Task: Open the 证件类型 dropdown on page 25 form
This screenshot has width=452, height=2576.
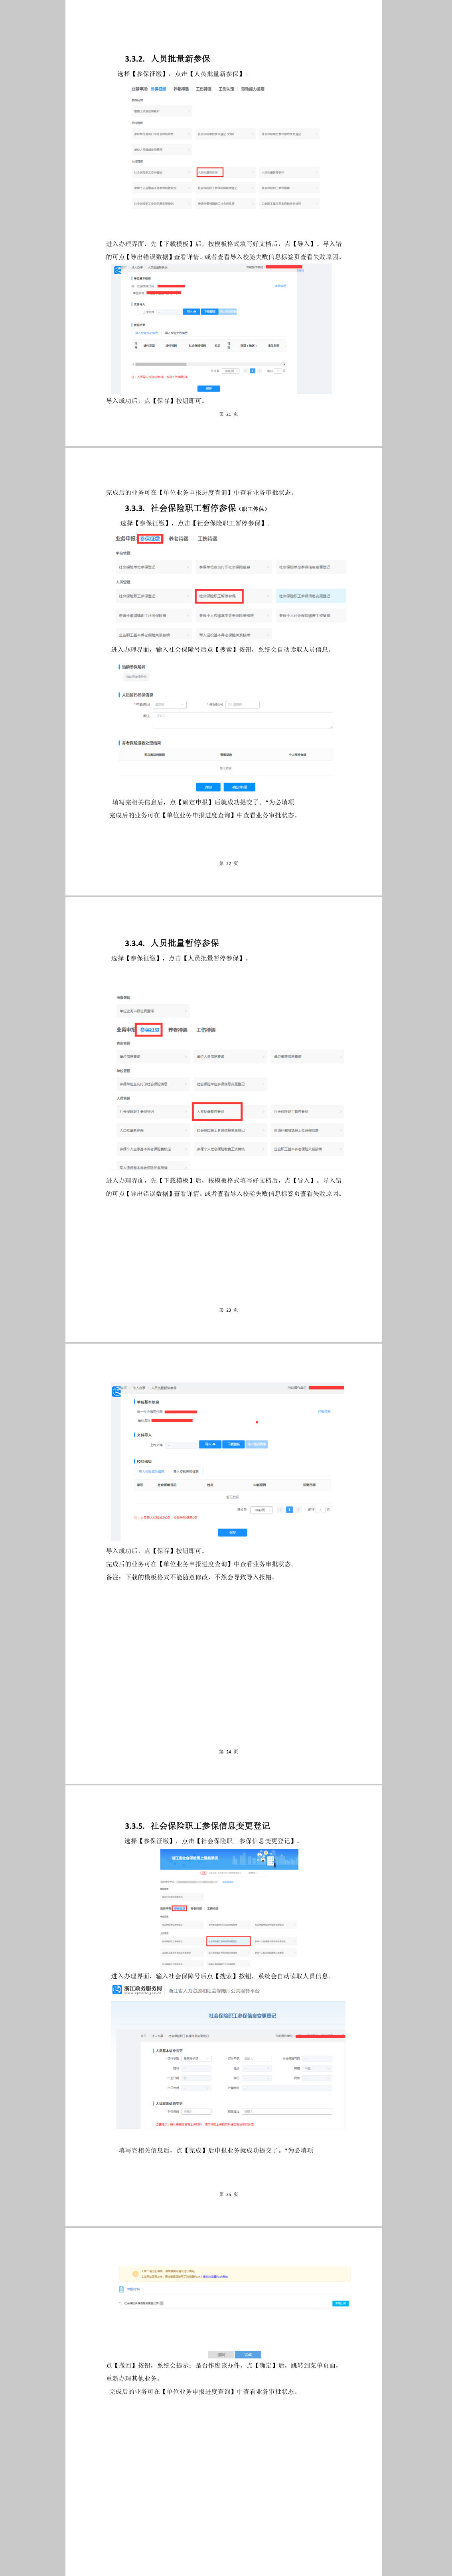Action: pos(197,2058)
